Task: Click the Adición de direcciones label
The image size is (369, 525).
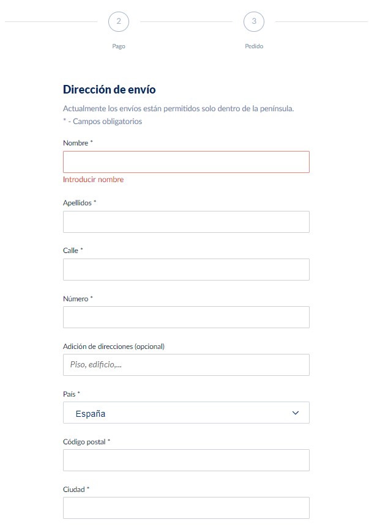Action: (114, 347)
